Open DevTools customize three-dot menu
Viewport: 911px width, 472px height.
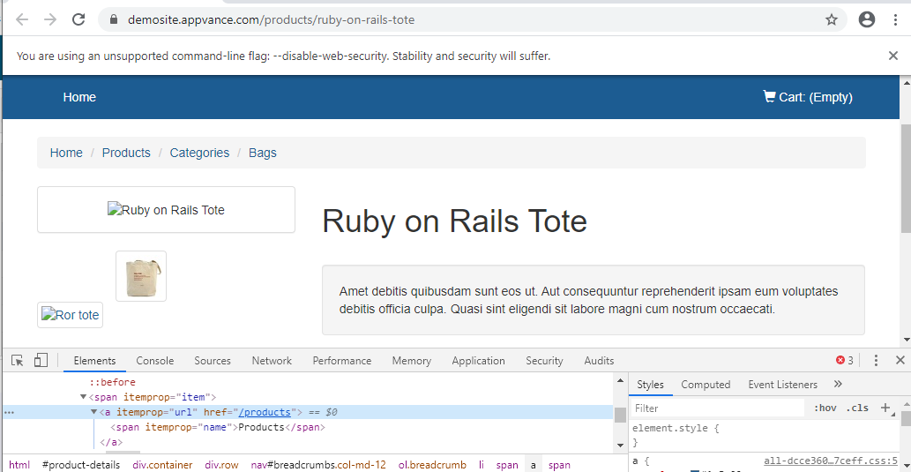coord(876,360)
